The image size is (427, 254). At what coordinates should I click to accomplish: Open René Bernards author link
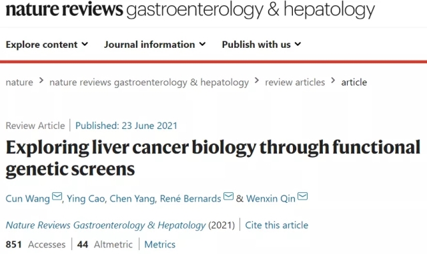point(190,199)
